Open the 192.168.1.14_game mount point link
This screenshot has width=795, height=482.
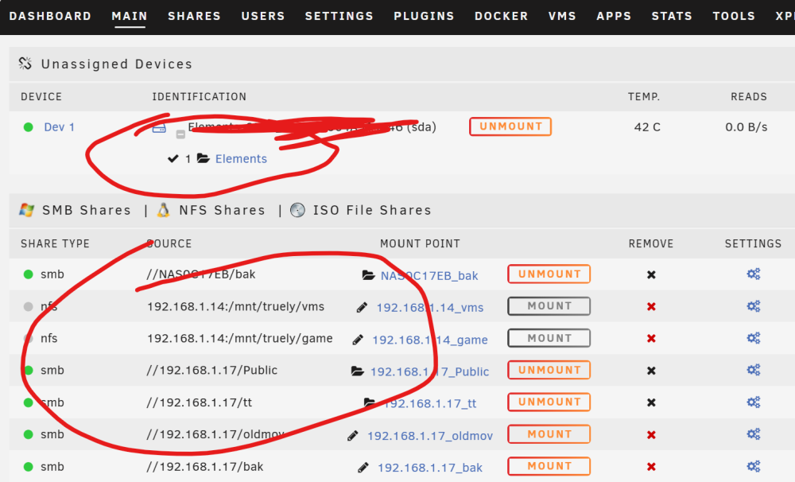click(x=430, y=340)
